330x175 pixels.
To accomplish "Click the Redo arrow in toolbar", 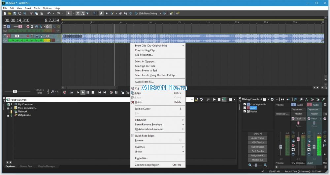I will tap(58, 13).
